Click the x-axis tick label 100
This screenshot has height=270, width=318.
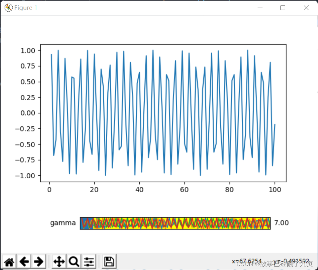(x=275, y=190)
